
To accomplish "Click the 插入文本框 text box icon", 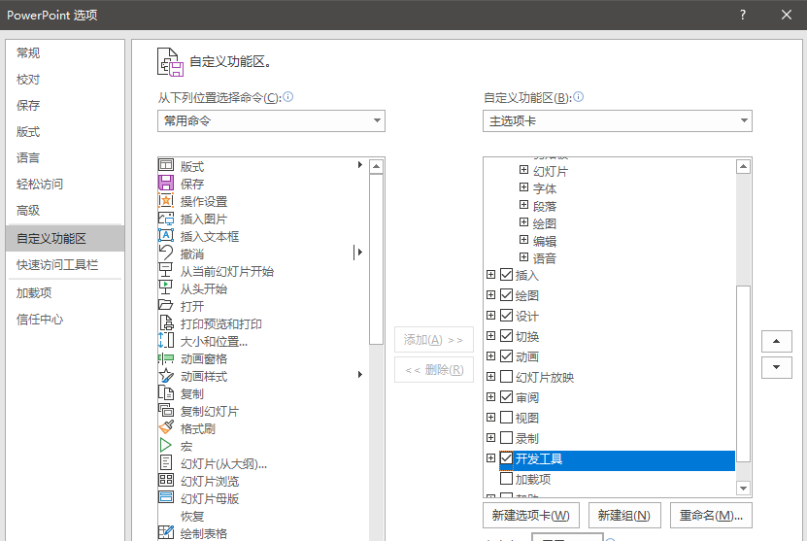I will pos(166,235).
